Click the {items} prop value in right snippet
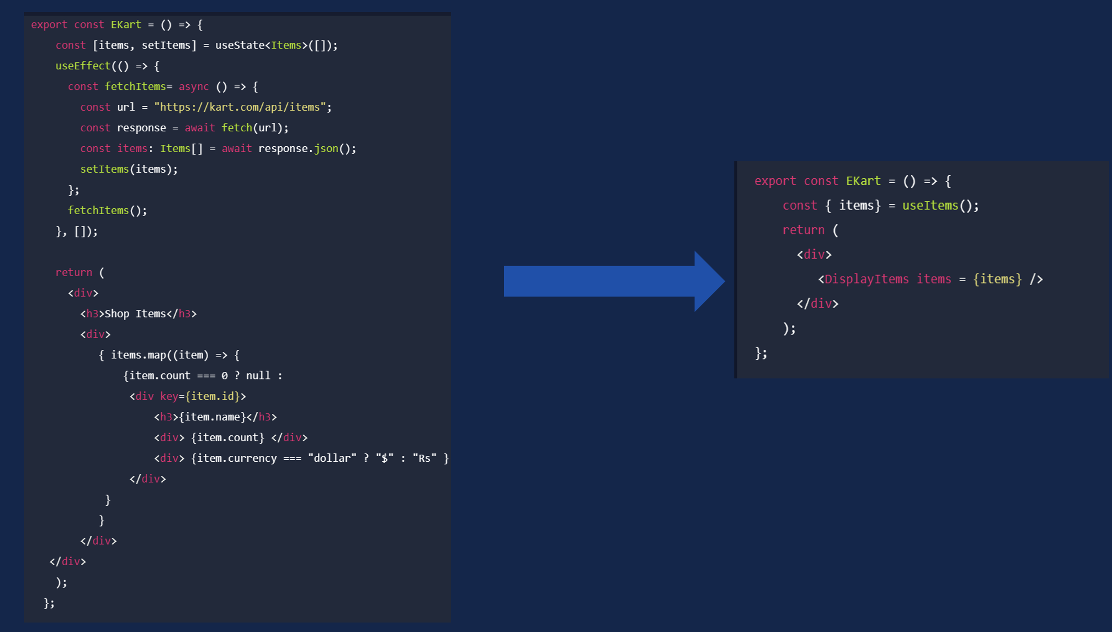The height and width of the screenshot is (632, 1112). 998,279
